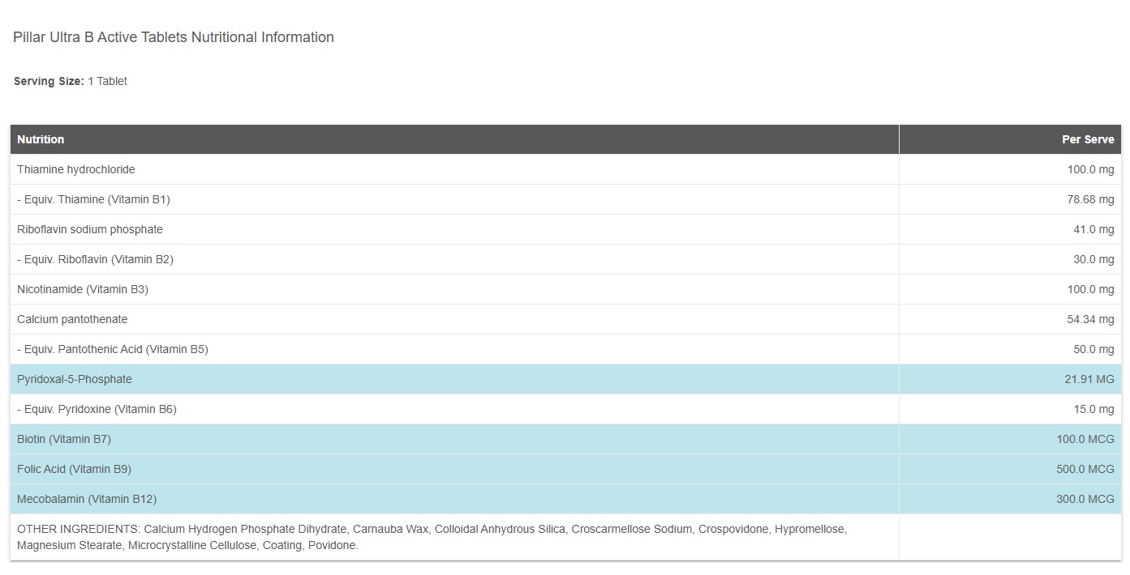Select '- Equiv. Pyridoxine (Vitamin B6)' row label
Screen dimensions: 1130x575
(97, 409)
